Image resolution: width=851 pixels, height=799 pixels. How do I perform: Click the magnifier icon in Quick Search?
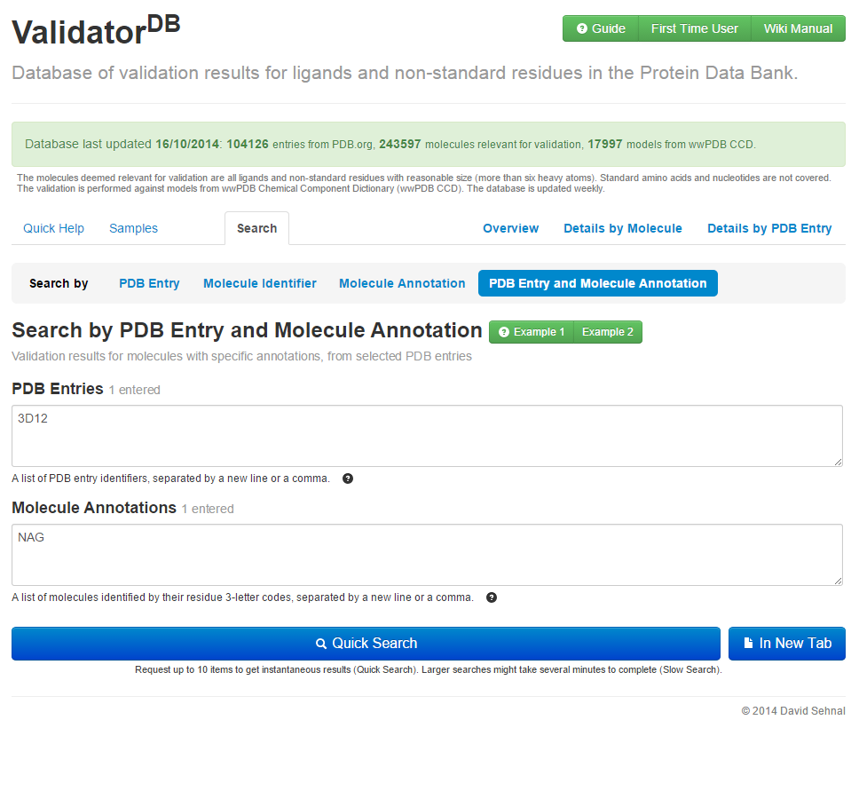321,644
